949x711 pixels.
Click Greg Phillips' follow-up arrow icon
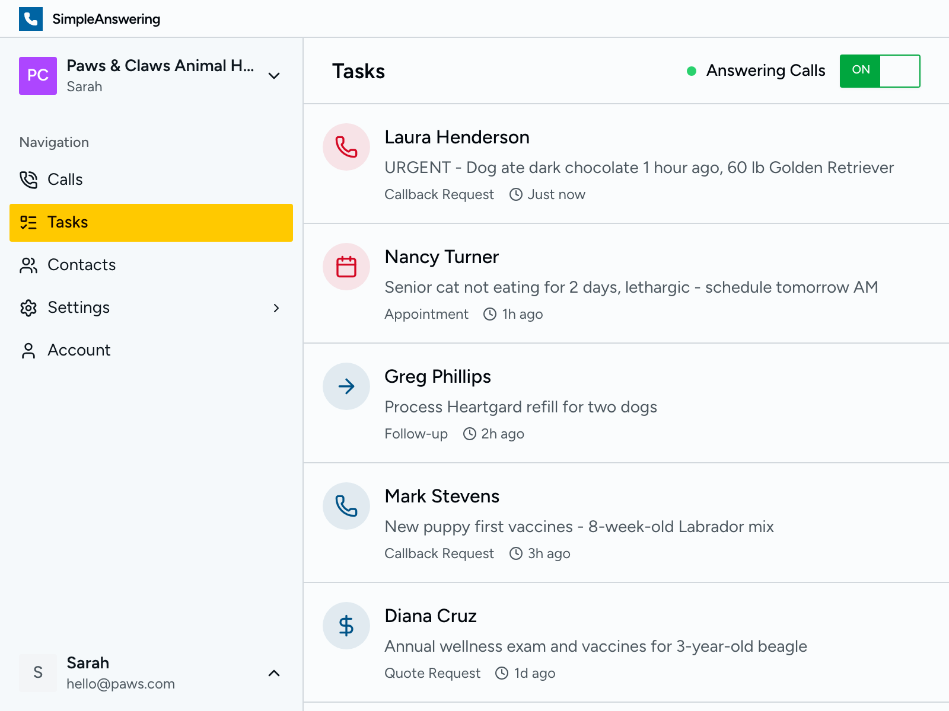(346, 386)
